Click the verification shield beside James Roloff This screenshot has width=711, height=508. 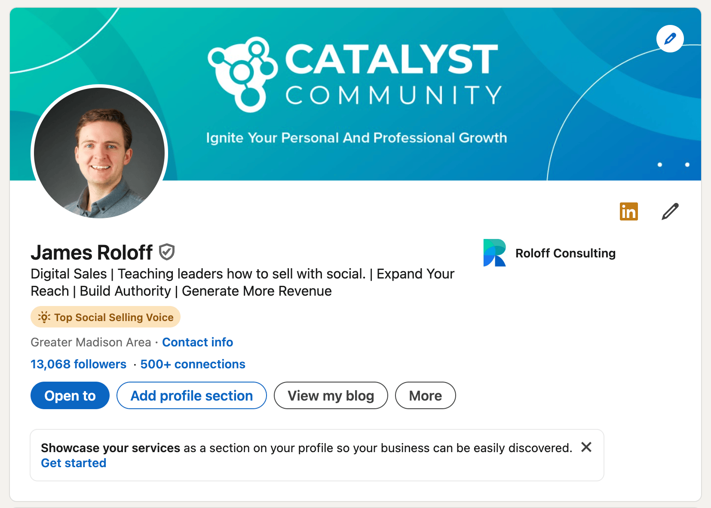point(167,252)
